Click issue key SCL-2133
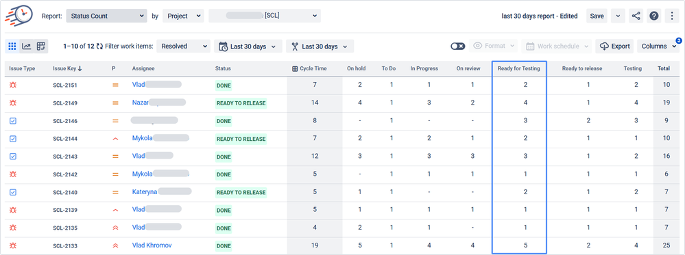The height and width of the screenshot is (255, 685). [65, 246]
